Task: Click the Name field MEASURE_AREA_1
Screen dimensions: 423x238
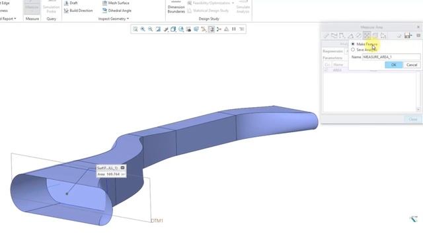Action: point(391,57)
